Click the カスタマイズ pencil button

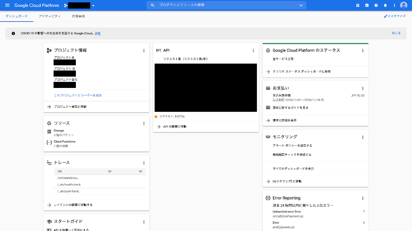pyautogui.click(x=394, y=16)
